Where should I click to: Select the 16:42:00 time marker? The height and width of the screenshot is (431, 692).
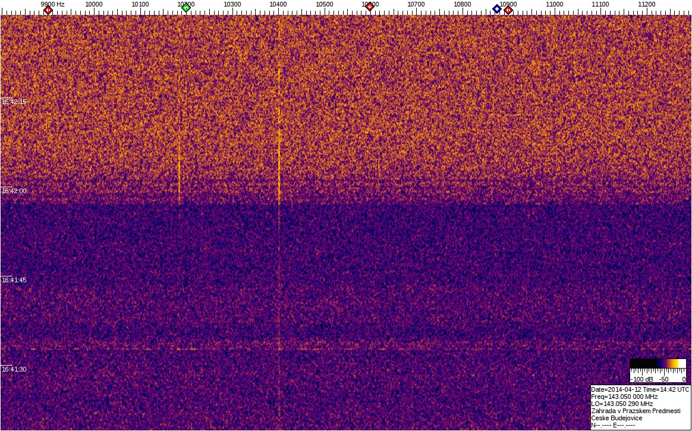14,191
